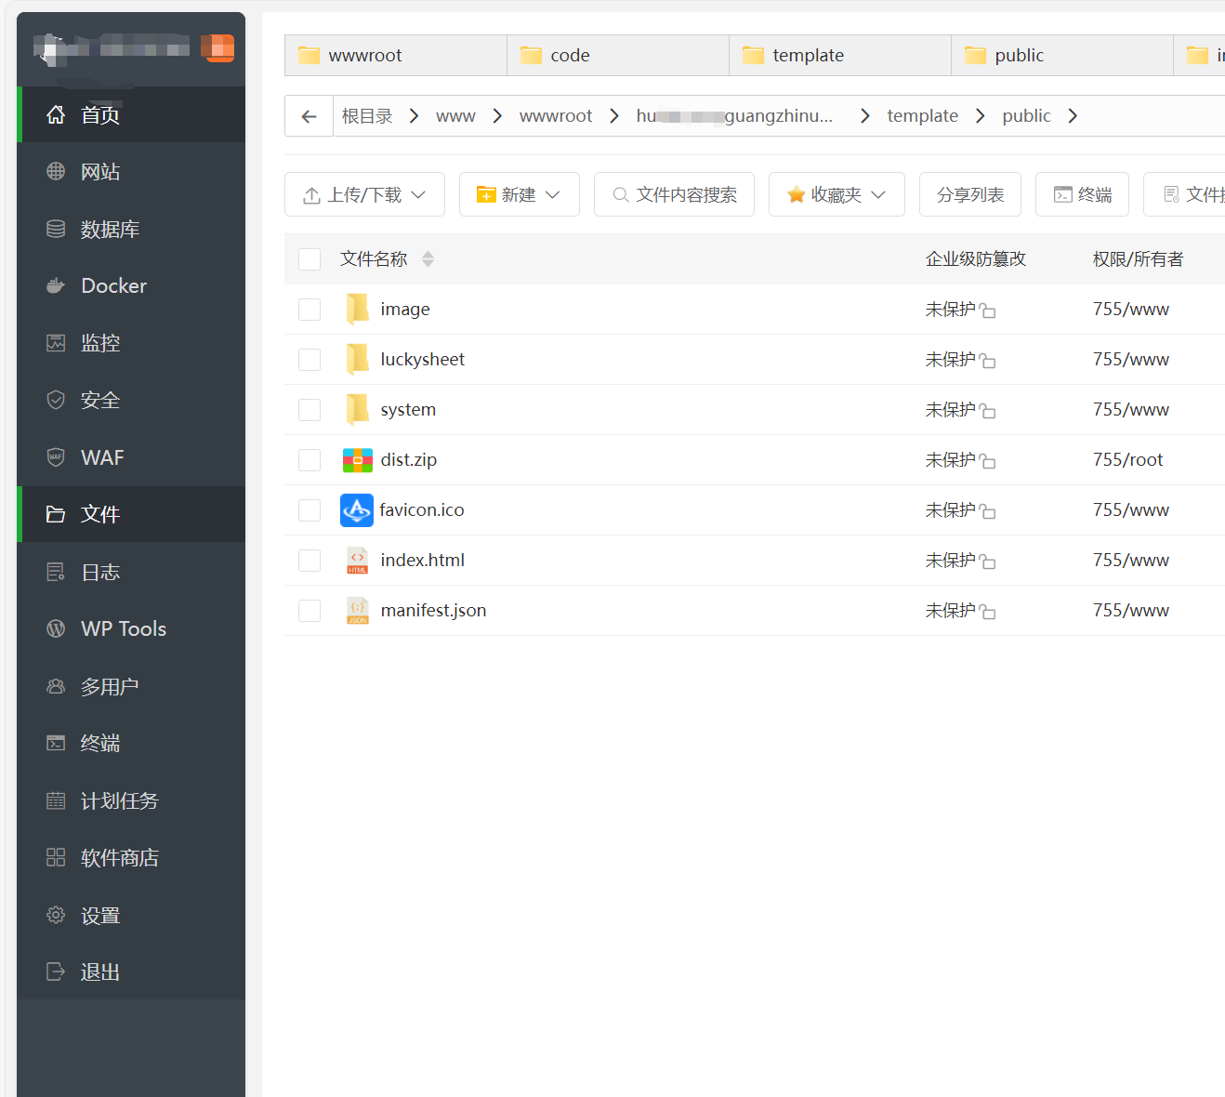This screenshot has height=1097, width=1225.
Task: Click the manifest.json file icon
Action: (357, 611)
